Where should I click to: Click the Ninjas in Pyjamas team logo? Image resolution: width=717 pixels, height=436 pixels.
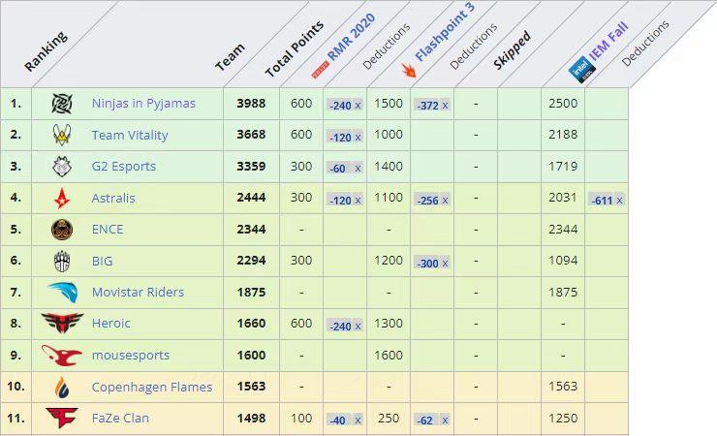click(x=62, y=104)
